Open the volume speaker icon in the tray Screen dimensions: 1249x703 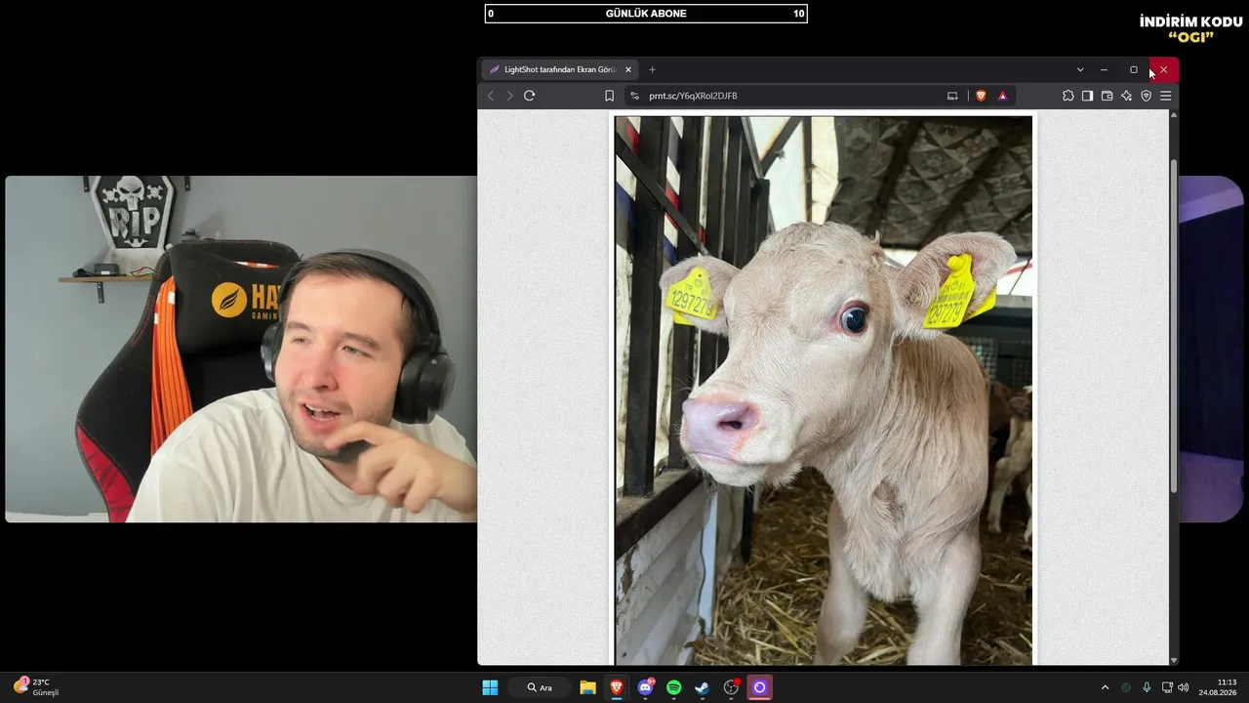1184,687
